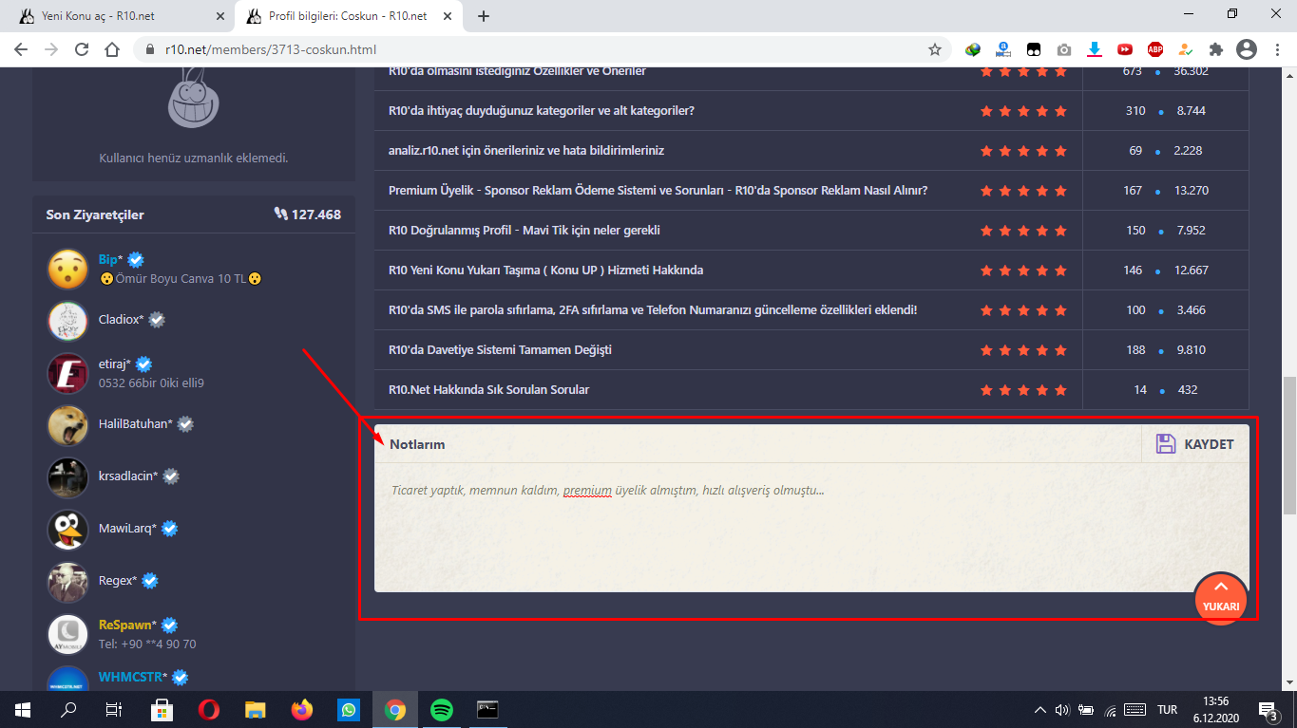This screenshot has width=1297, height=728.
Task: Launch Firefox from the taskbar
Action: coord(302,709)
